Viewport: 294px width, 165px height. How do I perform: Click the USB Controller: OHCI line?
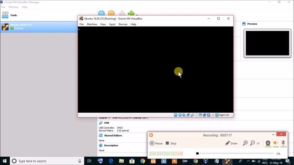111,128
